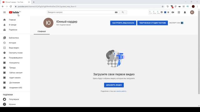Click the Юнный кардер channel name
The image size is (200, 112).
coord(67,22)
